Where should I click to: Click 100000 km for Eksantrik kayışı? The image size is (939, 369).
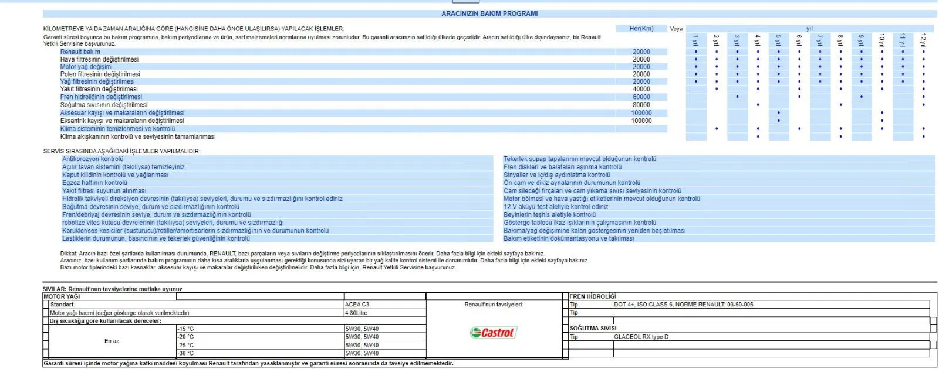[x=641, y=121]
